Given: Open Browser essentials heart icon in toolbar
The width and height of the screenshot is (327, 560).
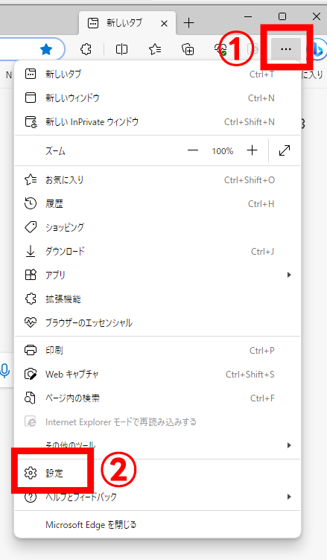Looking at the screenshot, I should (x=220, y=49).
